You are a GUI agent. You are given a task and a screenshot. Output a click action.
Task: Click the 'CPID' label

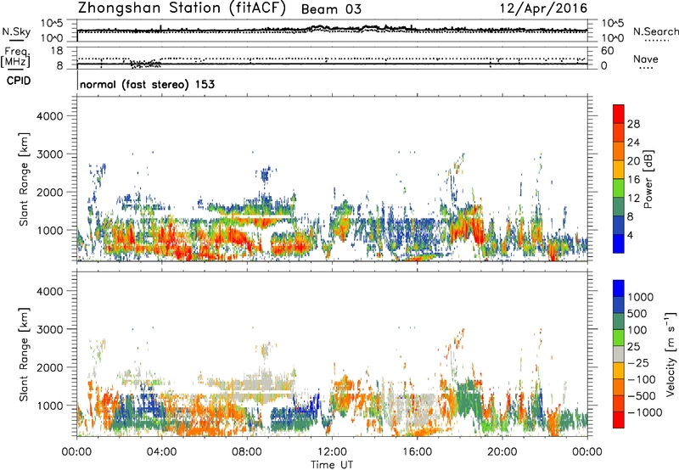(19, 81)
